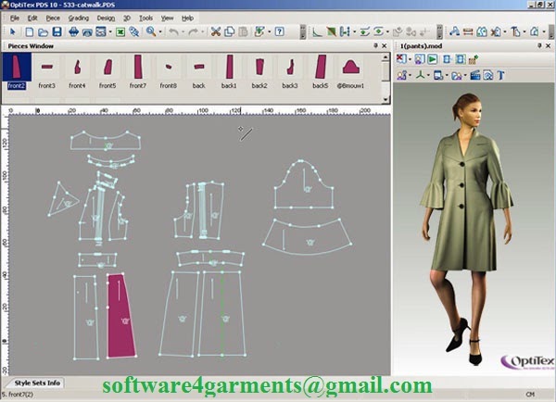
Task: Open the File menu
Action: pyautogui.click(x=15, y=19)
